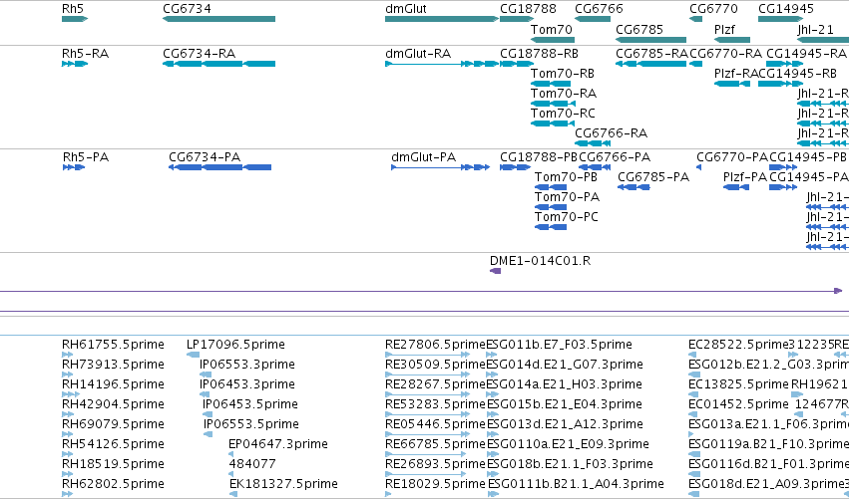Click the Jhl-21 gene bar
849x499 pixels.
coord(823,40)
